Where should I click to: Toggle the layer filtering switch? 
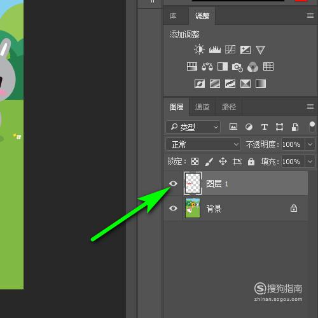[312, 127]
